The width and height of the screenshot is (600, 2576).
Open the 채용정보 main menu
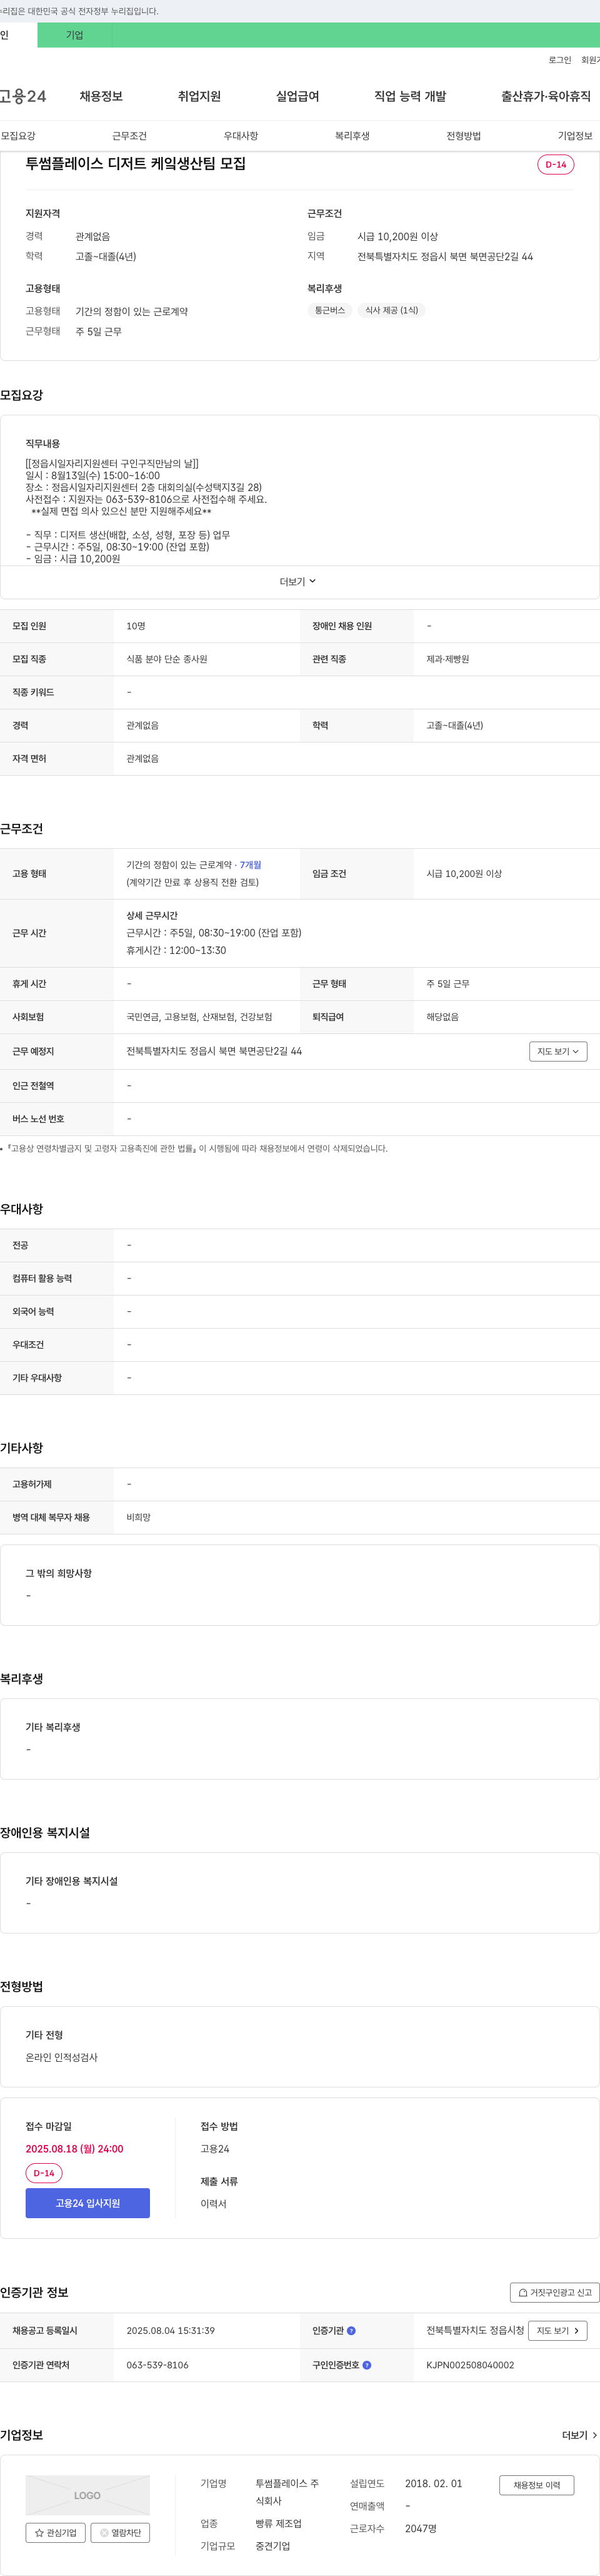pyautogui.click(x=101, y=96)
